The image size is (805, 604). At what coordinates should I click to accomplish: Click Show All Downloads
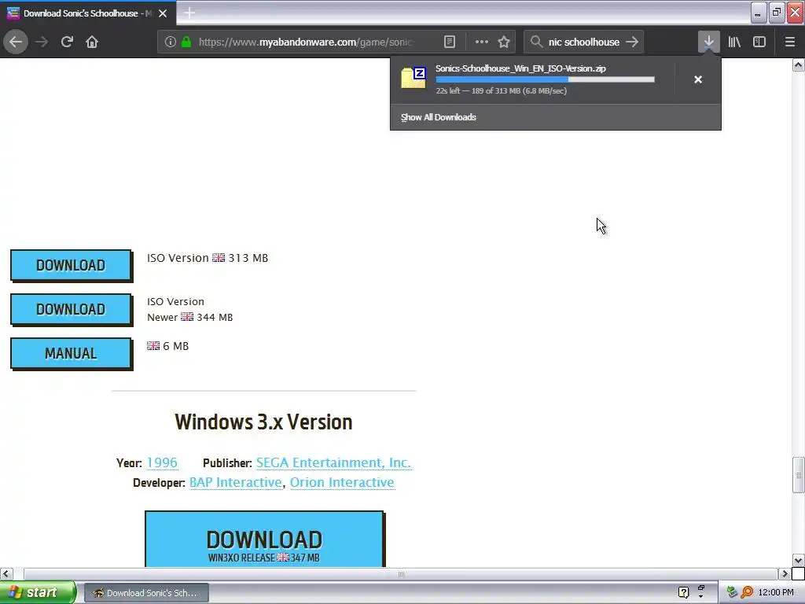[x=439, y=117]
